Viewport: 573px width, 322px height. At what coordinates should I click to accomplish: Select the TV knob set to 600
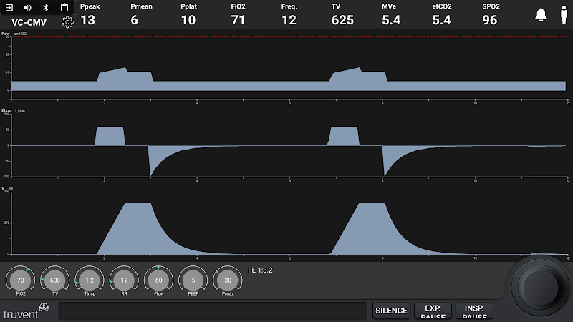pos(55,280)
